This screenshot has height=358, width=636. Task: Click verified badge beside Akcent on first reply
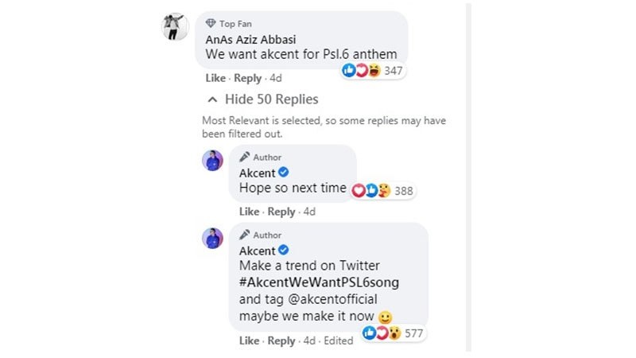click(x=282, y=173)
